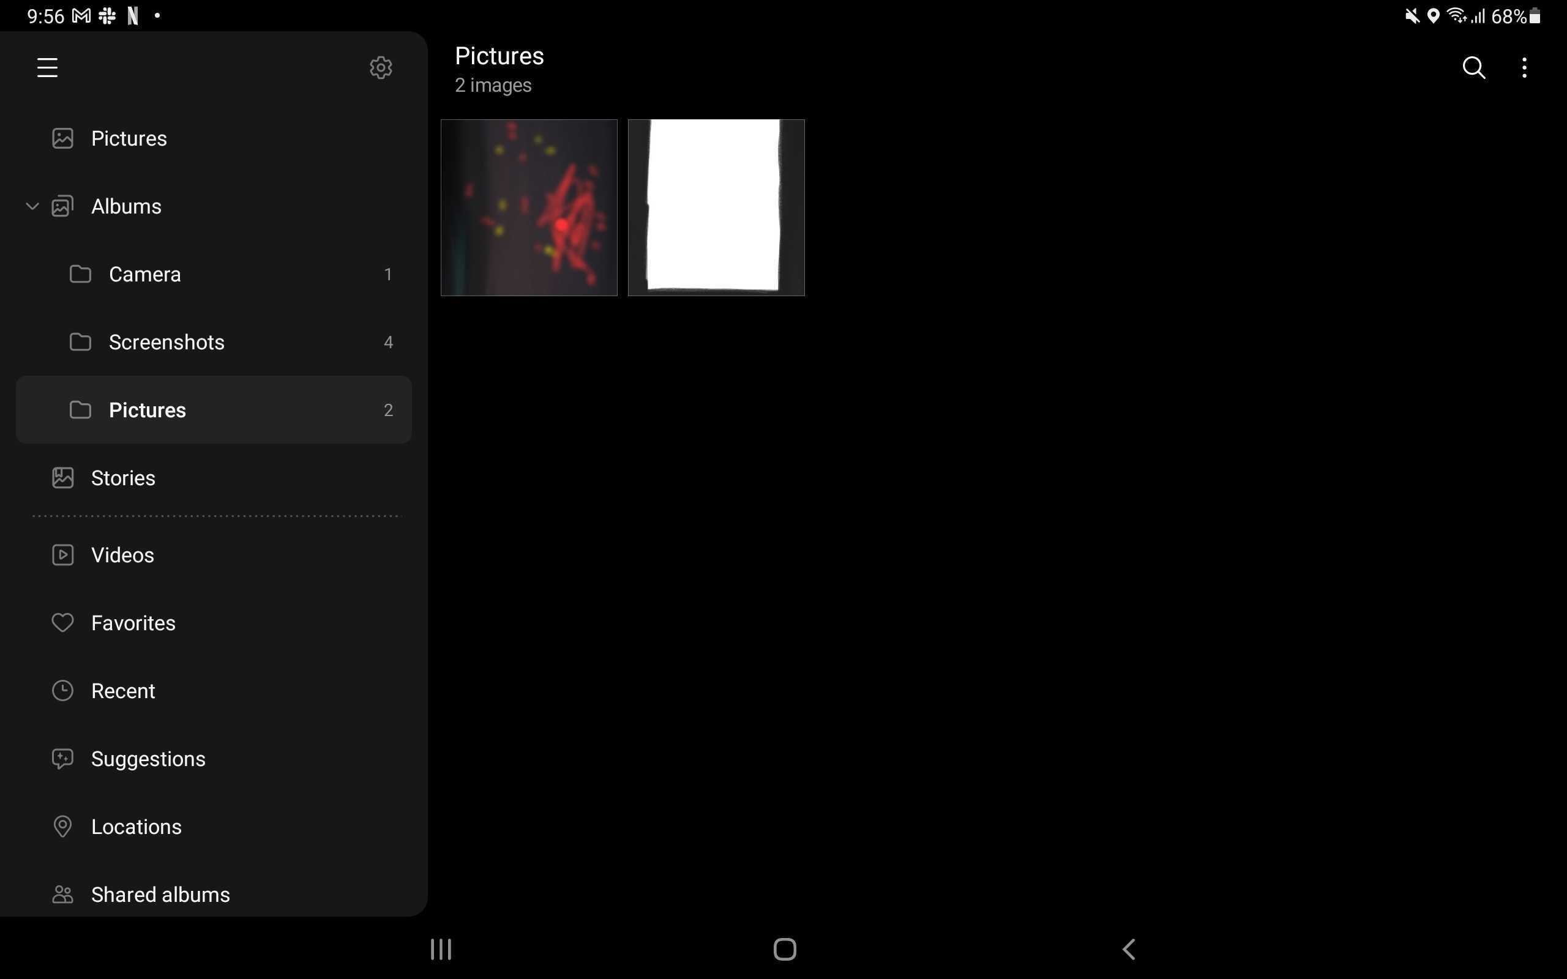Open the white blank image thumbnail

tap(717, 207)
